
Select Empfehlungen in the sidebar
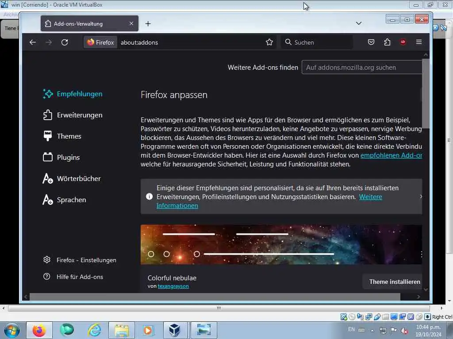[73, 94]
